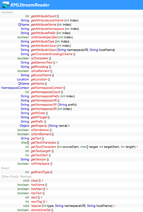Open the close () method link
Screen dimensions: 143x212
[x=34, y=180]
